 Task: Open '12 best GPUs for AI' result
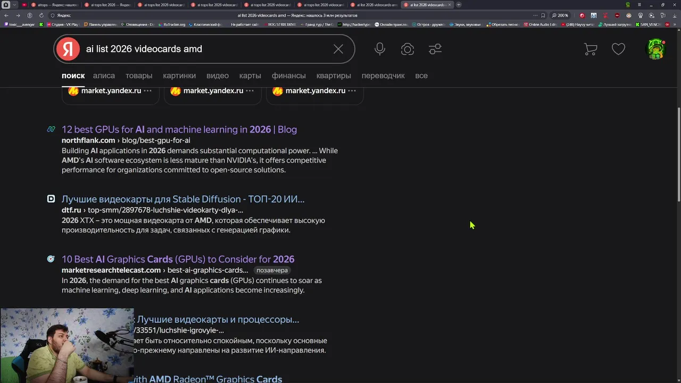pos(179,129)
